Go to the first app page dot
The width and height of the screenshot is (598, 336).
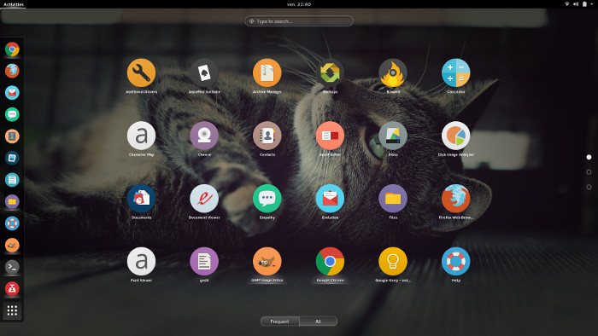[x=589, y=157]
